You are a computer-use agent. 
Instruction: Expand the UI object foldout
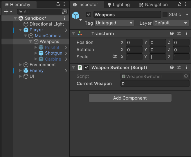20,76
